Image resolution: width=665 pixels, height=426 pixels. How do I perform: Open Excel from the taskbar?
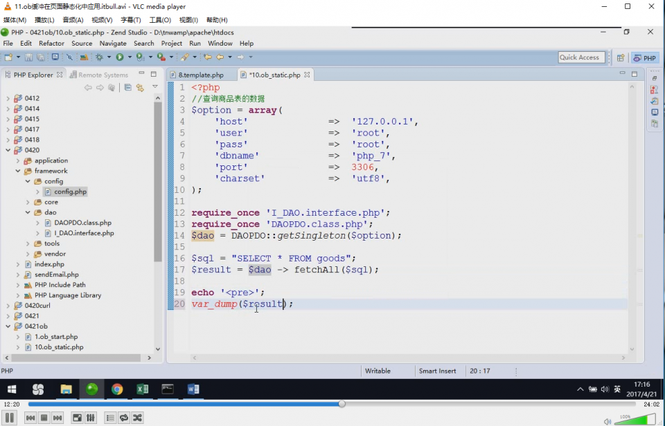tap(143, 389)
